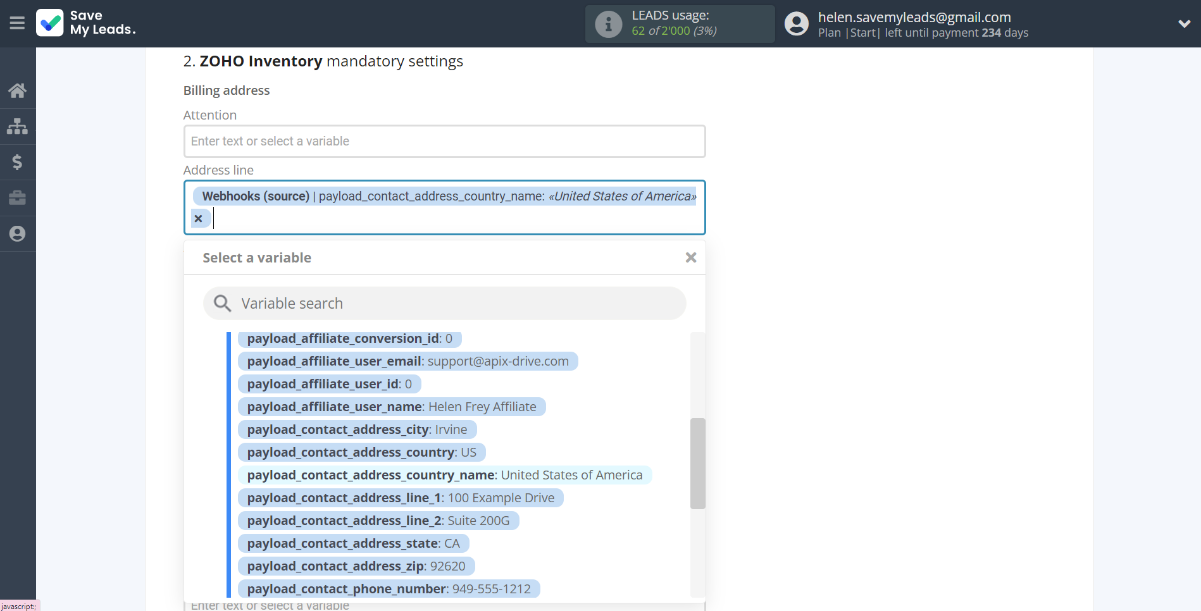
Task: Select payload_contact_phone_number variable
Action: 389,589
